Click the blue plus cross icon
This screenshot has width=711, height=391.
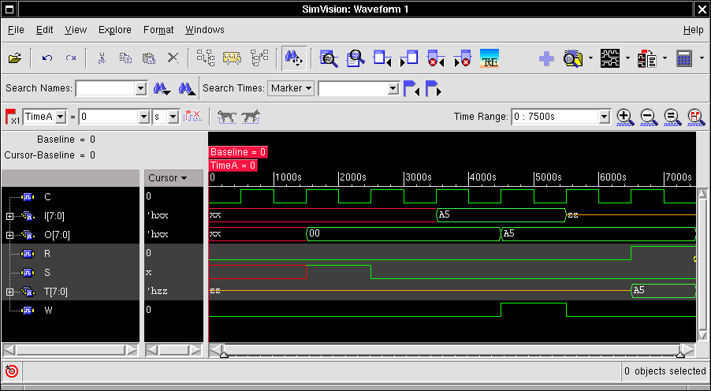(547, 58)
